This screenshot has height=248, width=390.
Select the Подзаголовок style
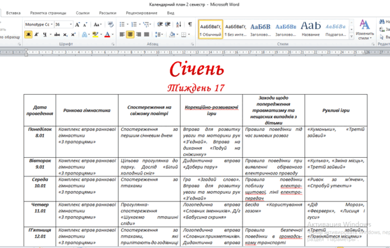[336, 29]
